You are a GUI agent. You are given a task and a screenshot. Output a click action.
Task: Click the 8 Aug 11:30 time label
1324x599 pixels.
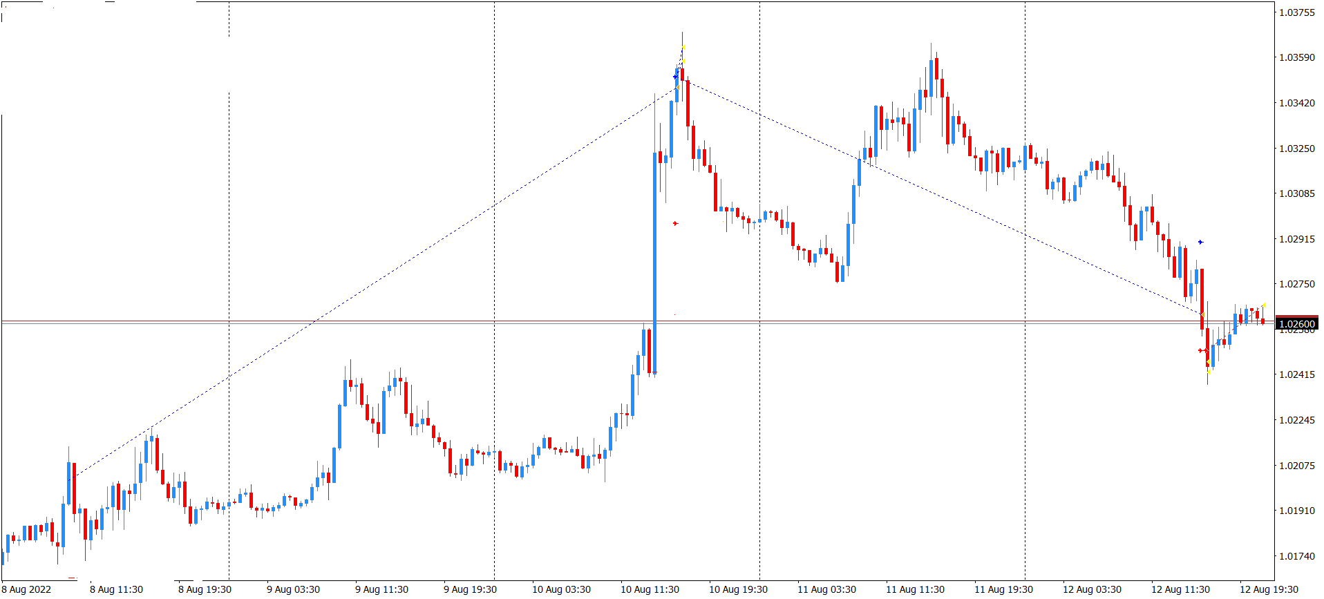[116, 589]
